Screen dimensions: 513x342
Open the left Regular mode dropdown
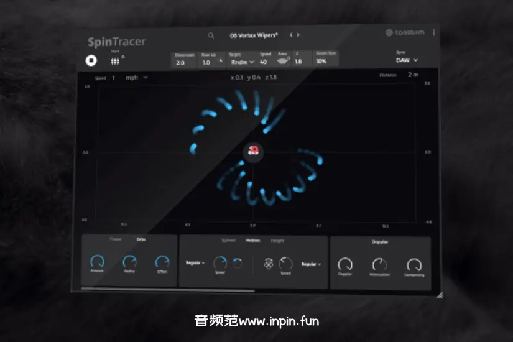coord(195,263)
